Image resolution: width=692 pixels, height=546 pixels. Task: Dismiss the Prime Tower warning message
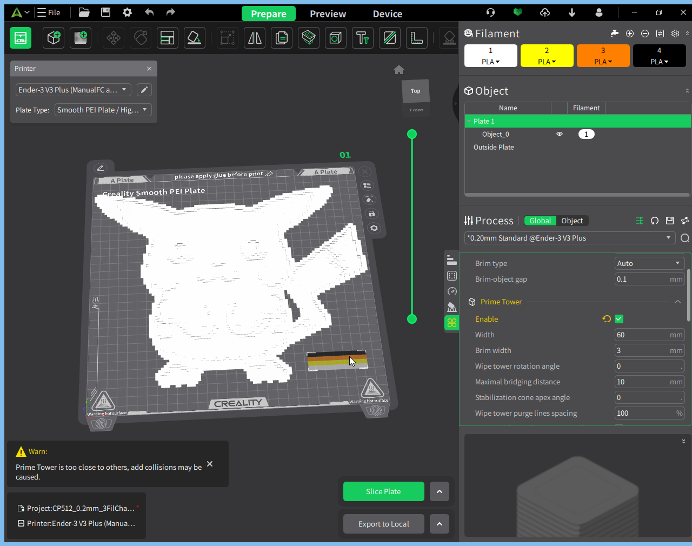click(210, 464)
